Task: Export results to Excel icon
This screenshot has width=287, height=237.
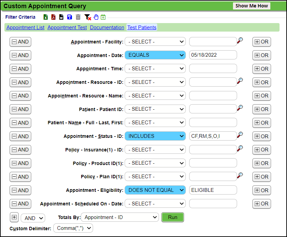Action: (46, 17)
